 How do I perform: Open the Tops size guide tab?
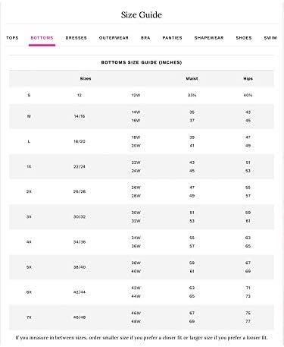coord(12,38)
